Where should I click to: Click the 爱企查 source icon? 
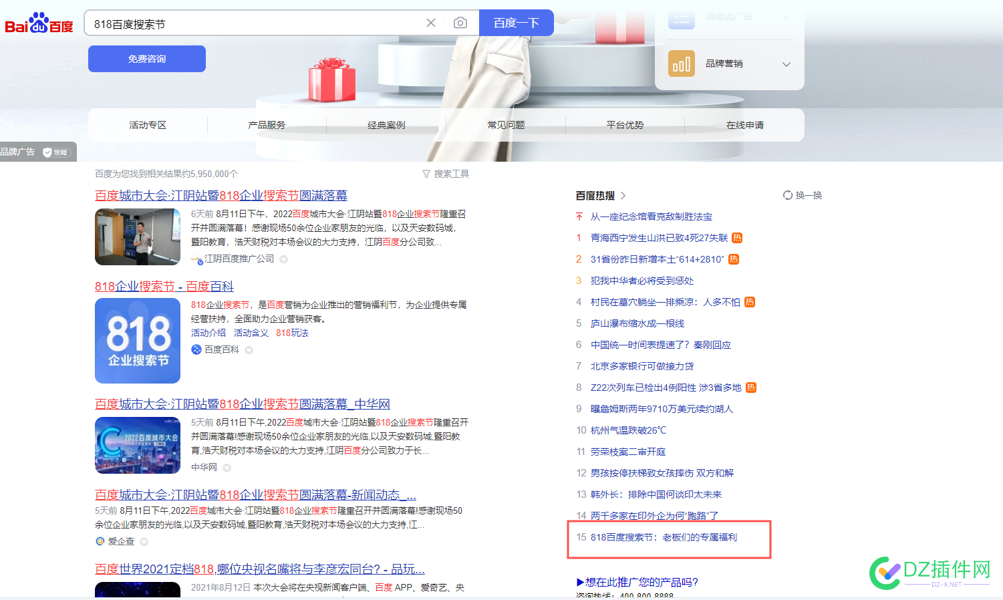click(x=100, y=541)
